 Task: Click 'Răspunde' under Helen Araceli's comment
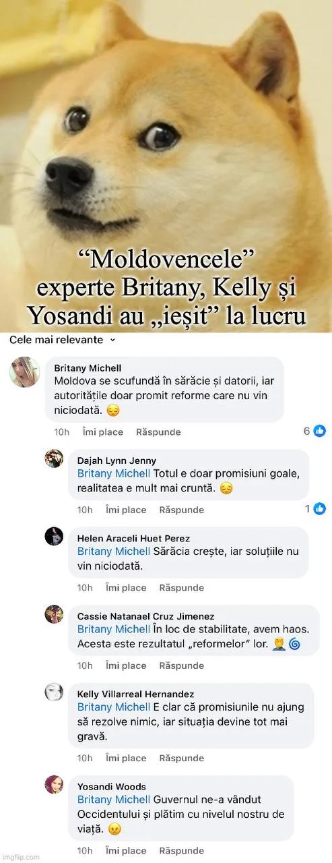pos(181,587)
